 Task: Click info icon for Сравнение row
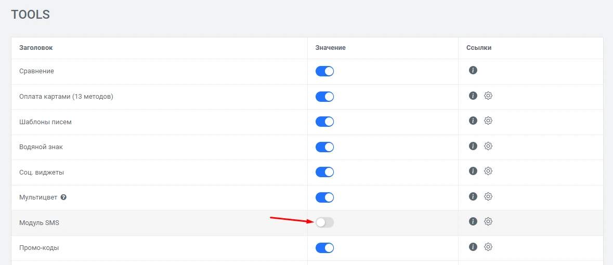click(473, 70)
